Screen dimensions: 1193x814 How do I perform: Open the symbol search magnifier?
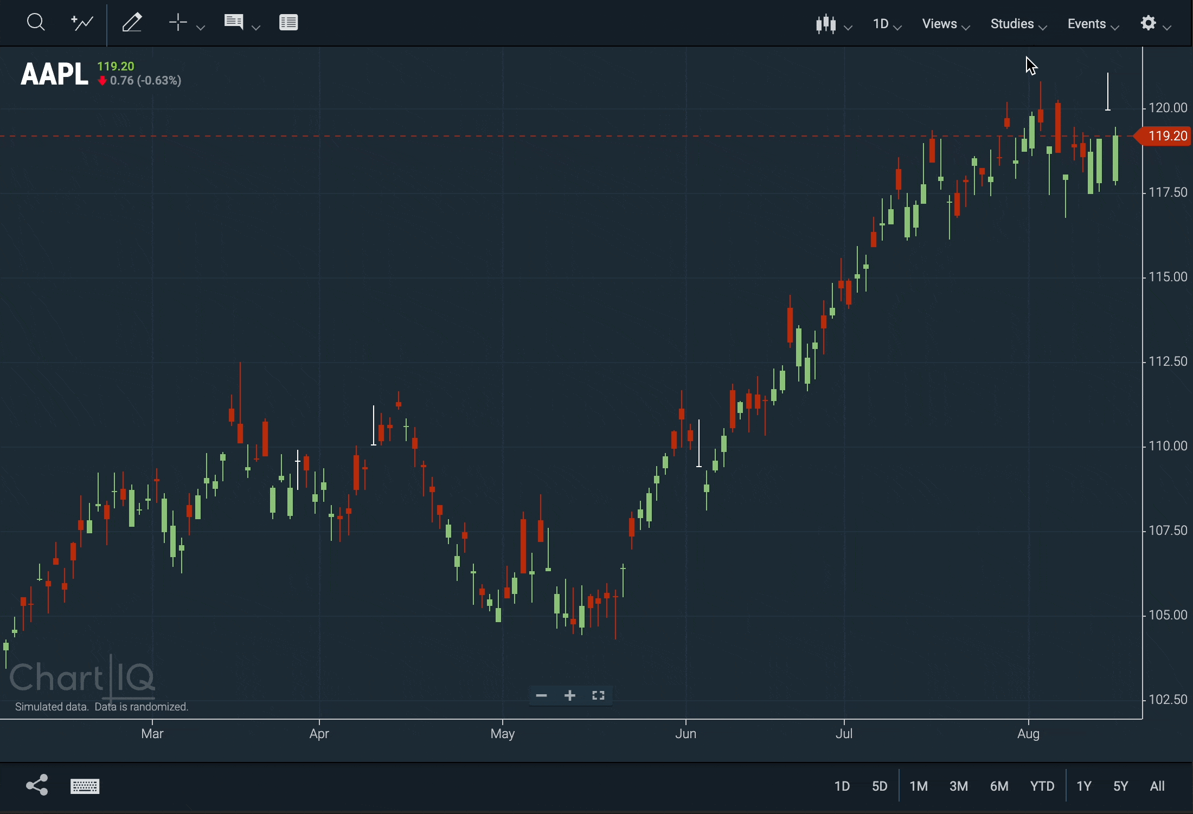36,23
